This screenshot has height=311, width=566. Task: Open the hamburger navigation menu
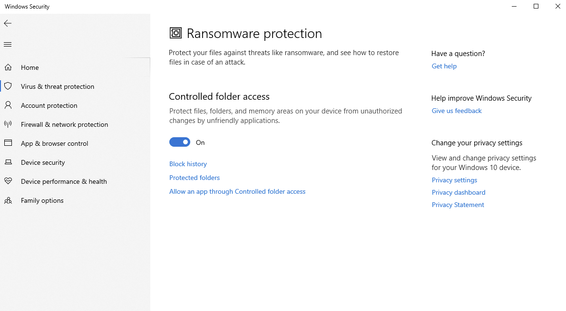(8, 45)
